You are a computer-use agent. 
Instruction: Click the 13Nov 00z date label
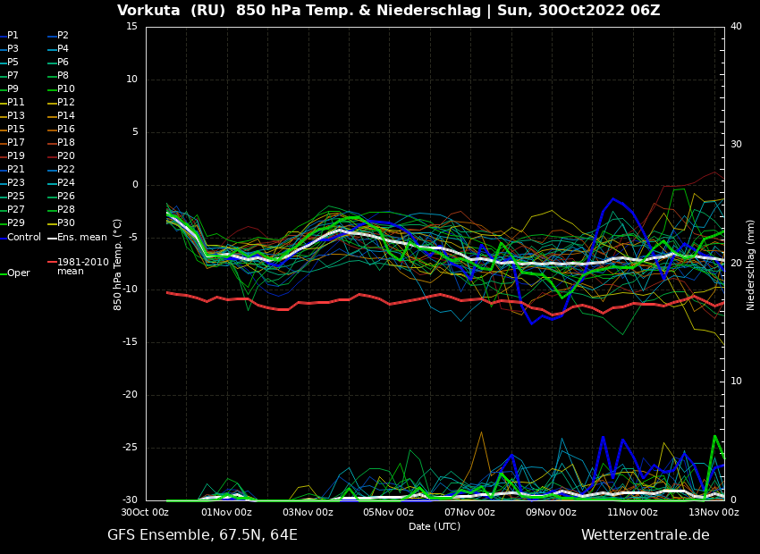pyautogui.click(x=714, y=513)
